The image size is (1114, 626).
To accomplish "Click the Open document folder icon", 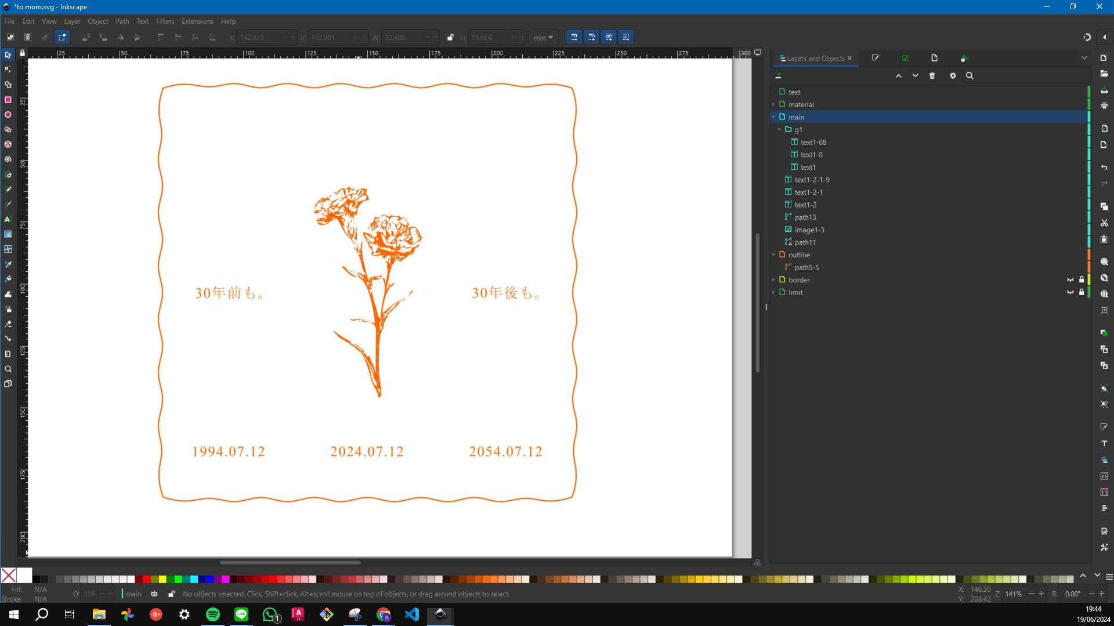I will (x=1104, y=74).
